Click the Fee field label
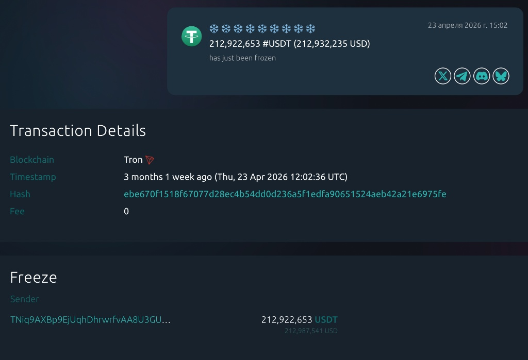 click(17, 211)
